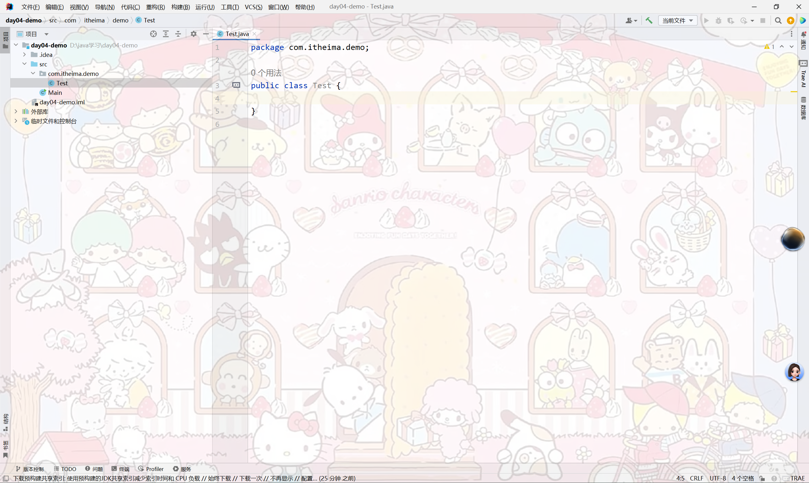The image size is (809, 483).
Task: Collapse the src folder
Action: coord(24,64)
